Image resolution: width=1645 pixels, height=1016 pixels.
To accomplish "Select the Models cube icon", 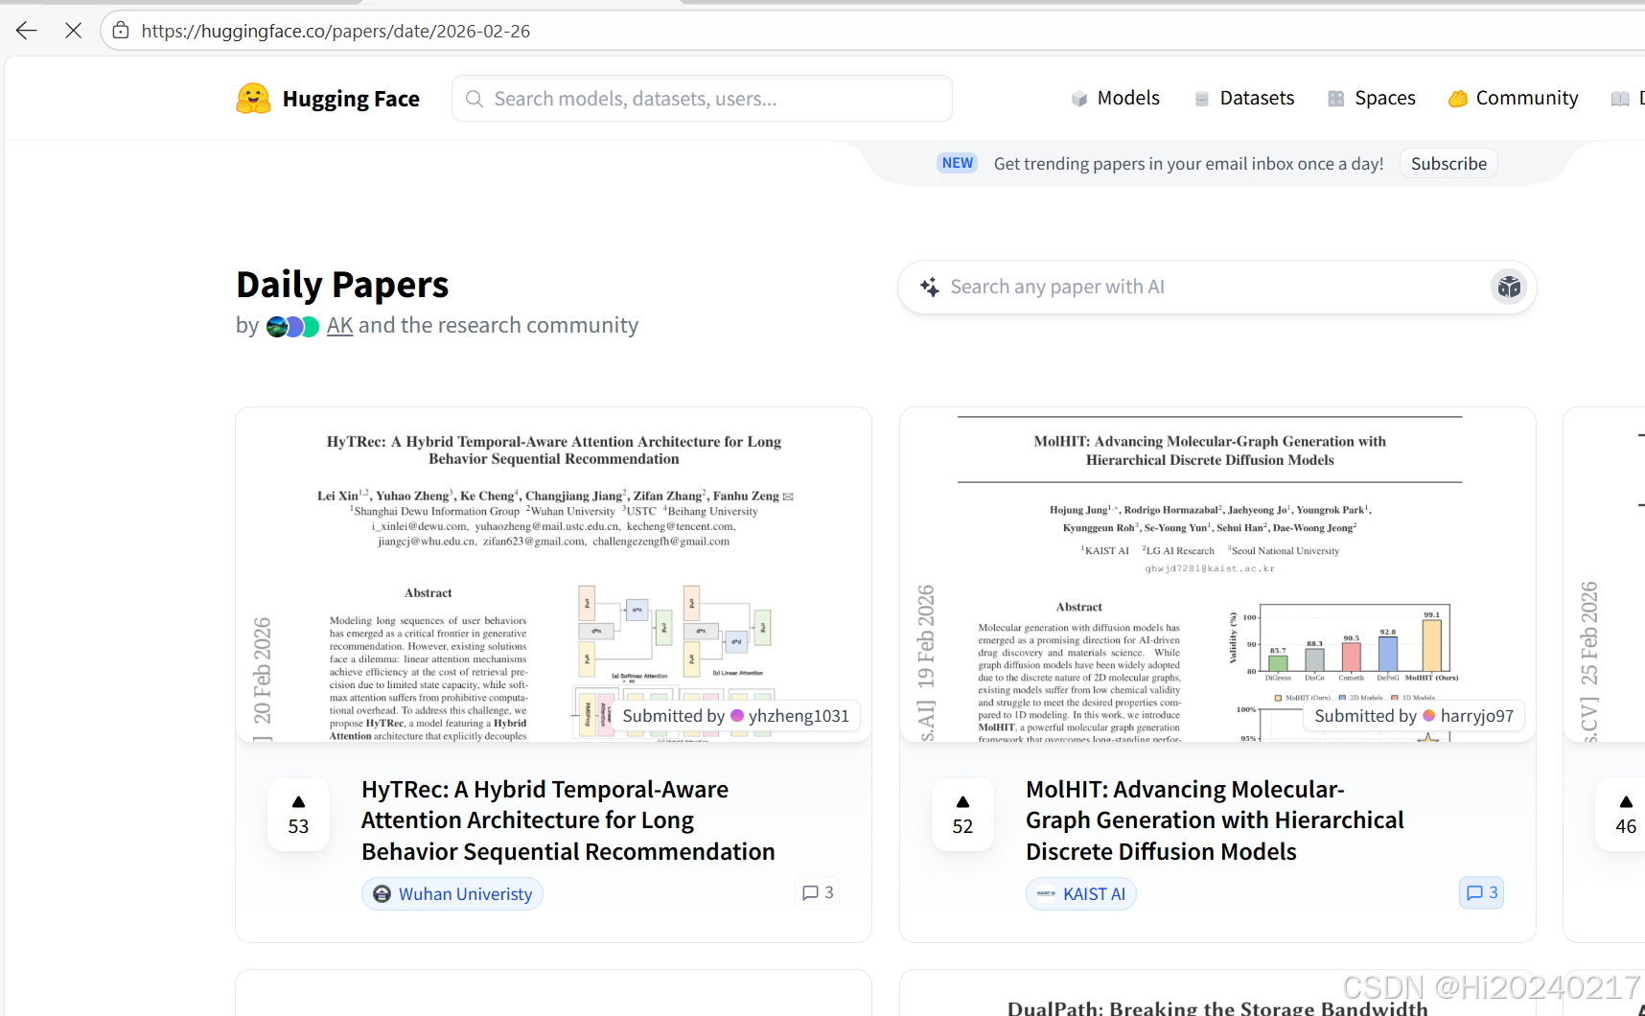I will coord(1079,99).
